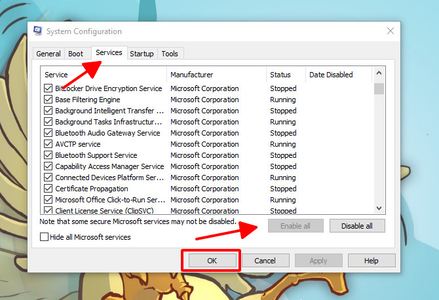Sort by Manufacturer column header
Screen dimensions: 439x300
[216, 75]
